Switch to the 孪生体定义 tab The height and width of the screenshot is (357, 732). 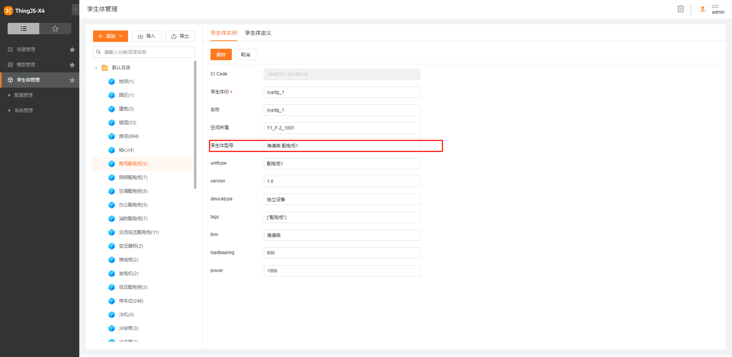tap(258, 33)
